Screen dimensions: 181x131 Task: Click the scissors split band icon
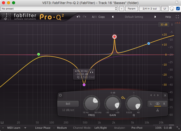tap(158, 110)
